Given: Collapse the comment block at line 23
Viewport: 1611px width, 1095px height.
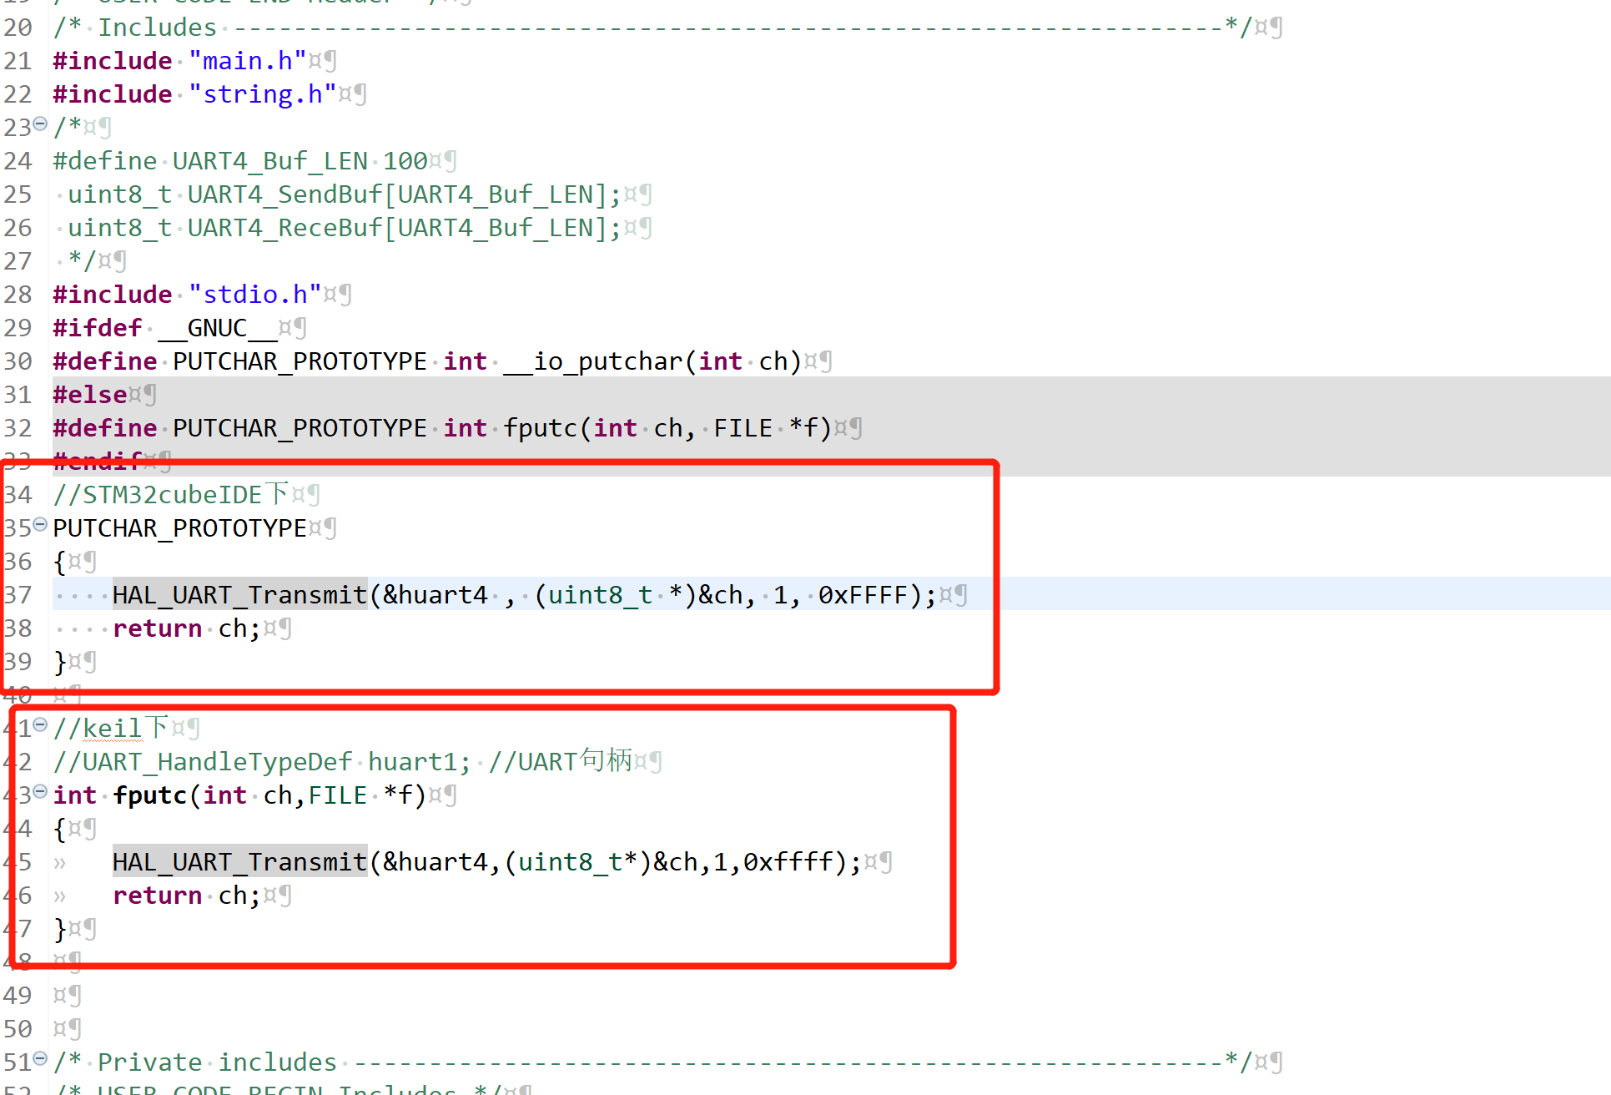Looking at the screenshot, I should pyautogui.click(x=39, y=123).
